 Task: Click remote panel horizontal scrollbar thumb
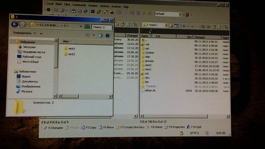[x=176, y=116]
